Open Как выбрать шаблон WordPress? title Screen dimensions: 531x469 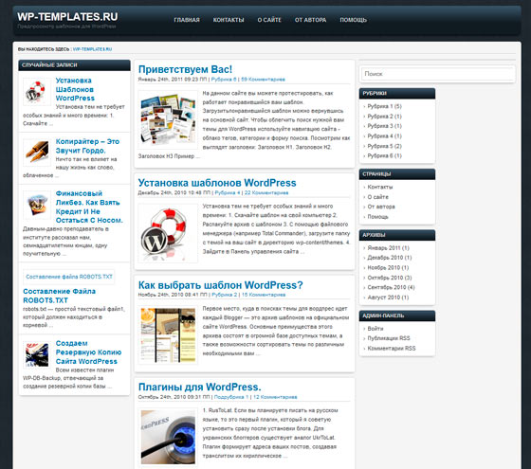220,285
